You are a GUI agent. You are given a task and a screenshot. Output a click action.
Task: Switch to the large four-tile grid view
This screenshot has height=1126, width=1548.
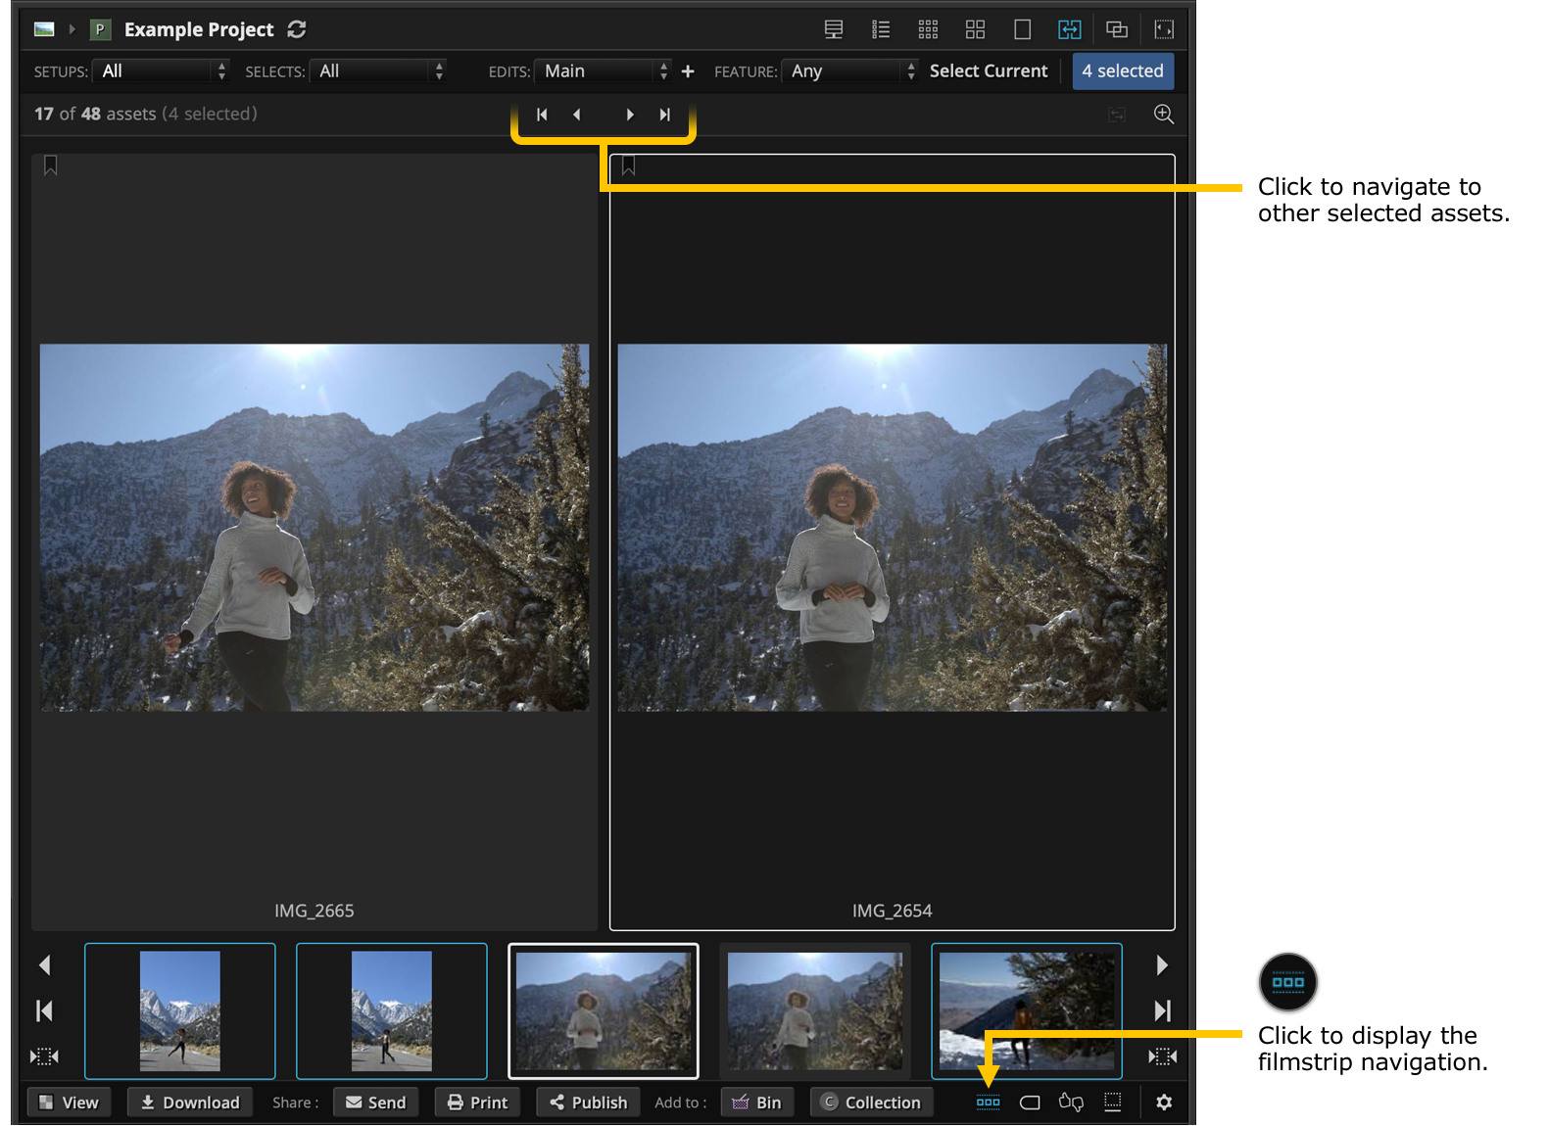975,29
